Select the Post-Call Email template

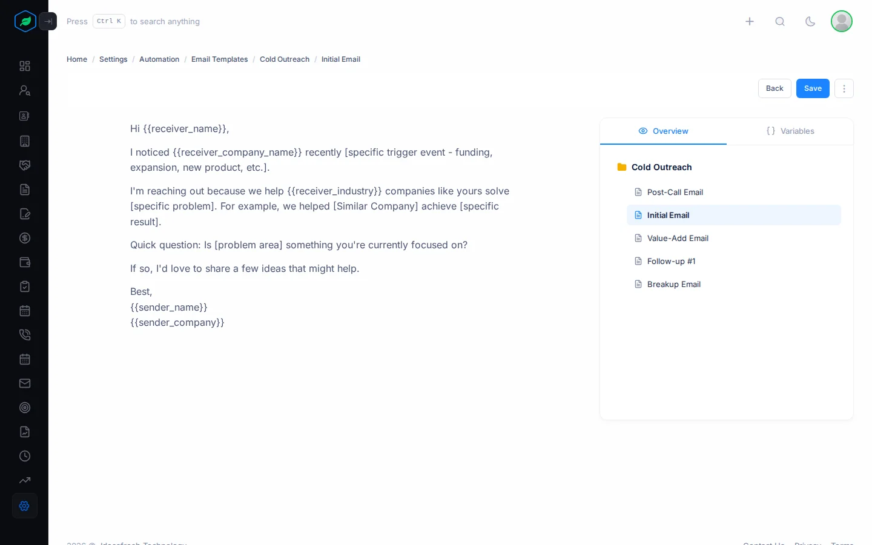(x=734, y=192)
